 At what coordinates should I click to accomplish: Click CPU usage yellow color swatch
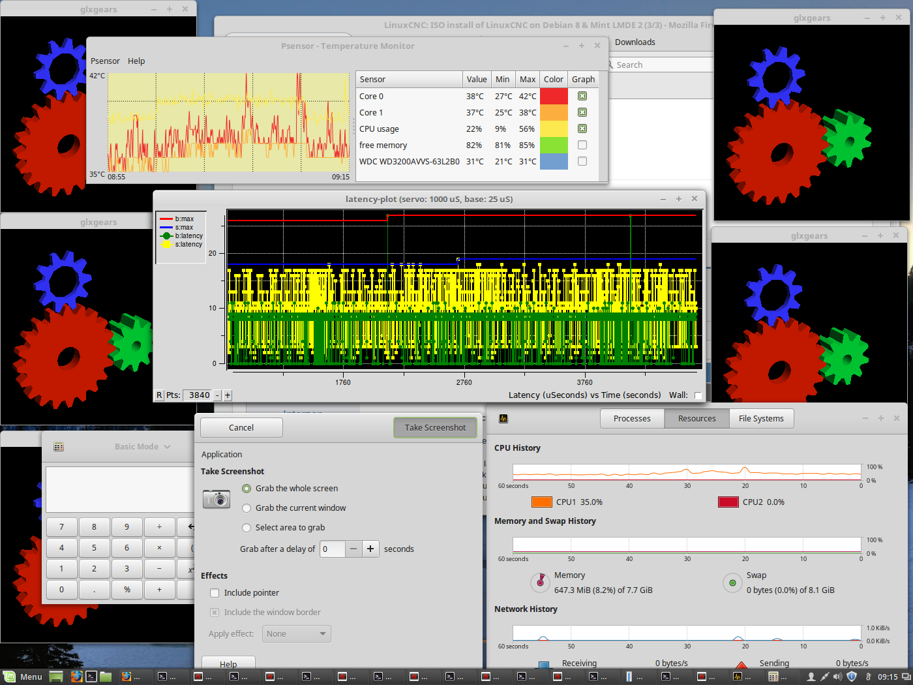[554, 129]
